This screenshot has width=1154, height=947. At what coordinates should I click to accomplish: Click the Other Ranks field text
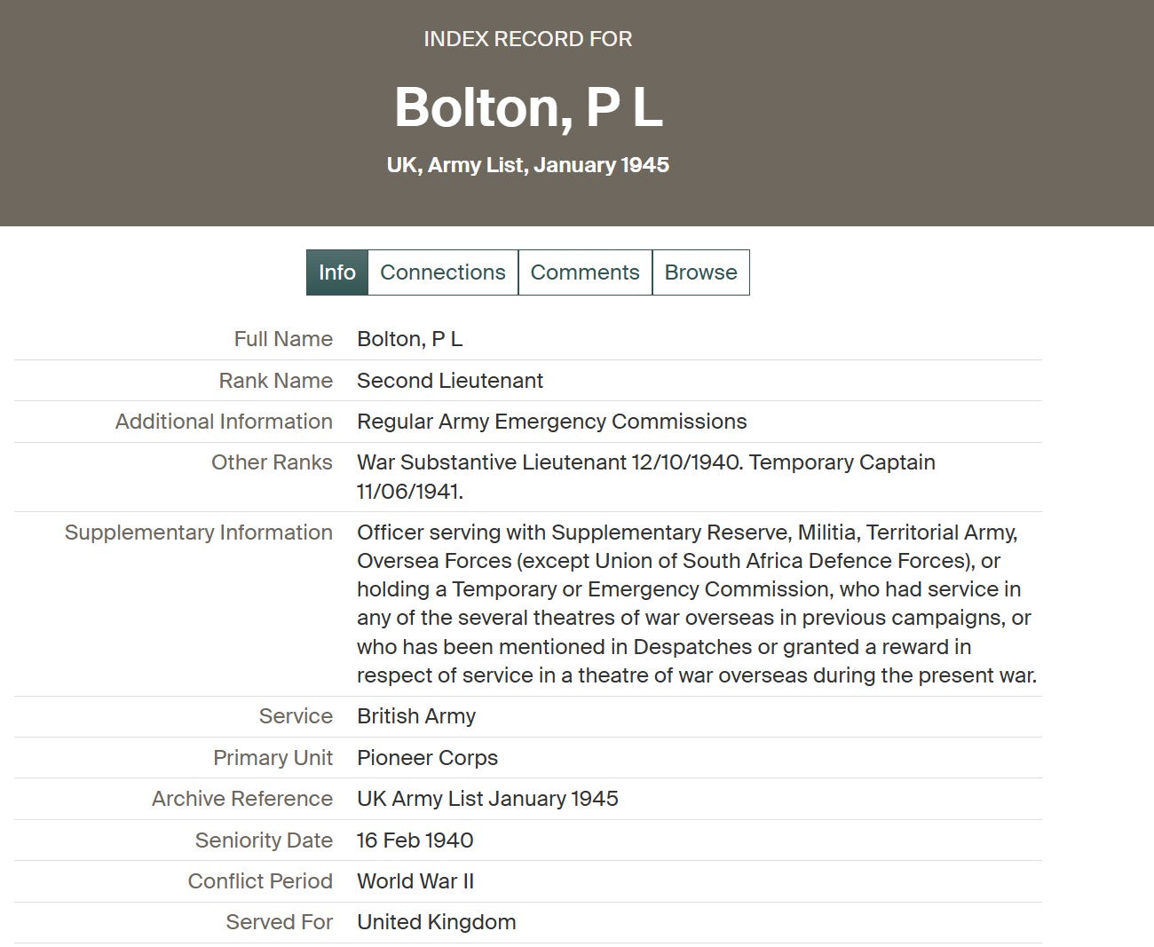click(646, 477)
